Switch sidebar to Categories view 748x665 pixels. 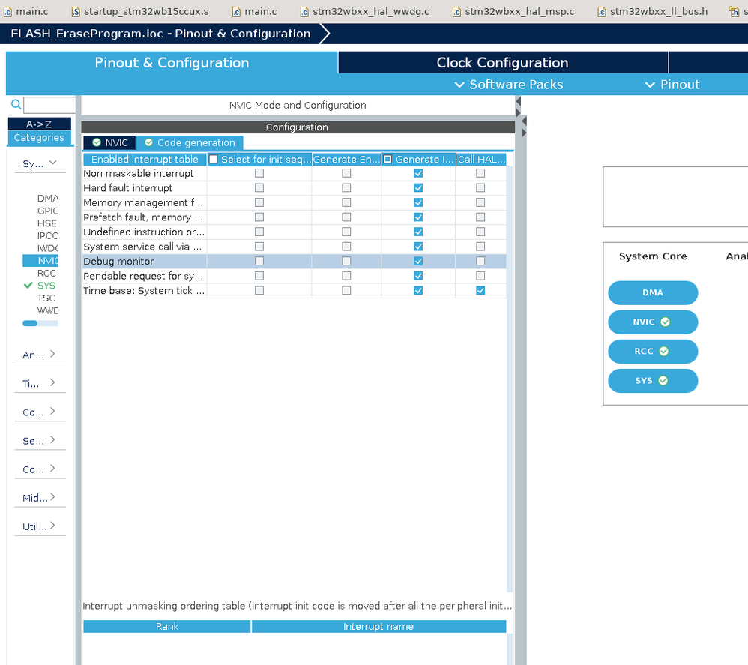coord(40,137)
